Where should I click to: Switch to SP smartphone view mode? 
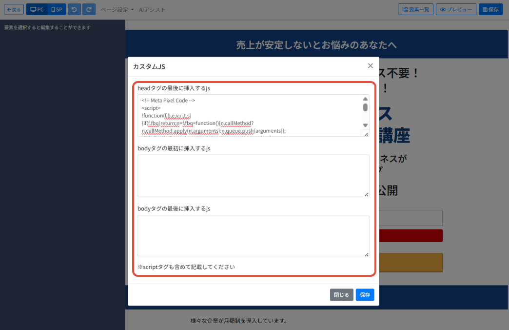56,9
